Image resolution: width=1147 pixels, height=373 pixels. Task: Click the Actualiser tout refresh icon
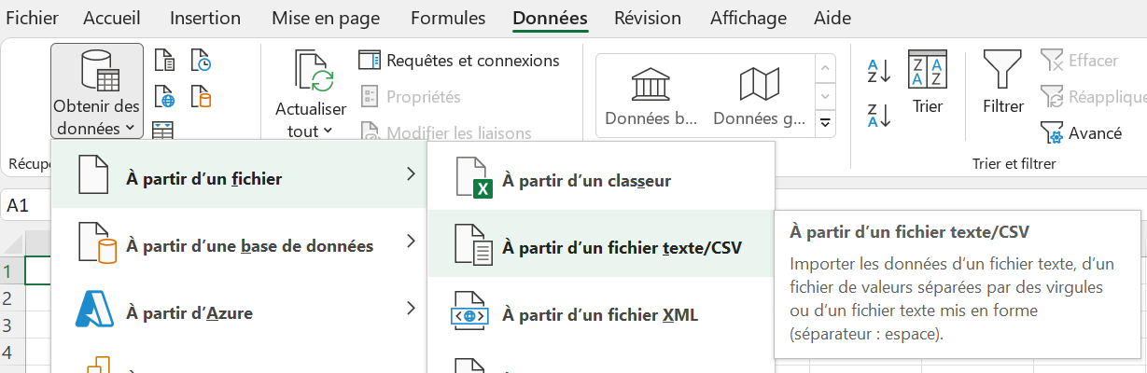pyautogui.click(x=315, y=73)
